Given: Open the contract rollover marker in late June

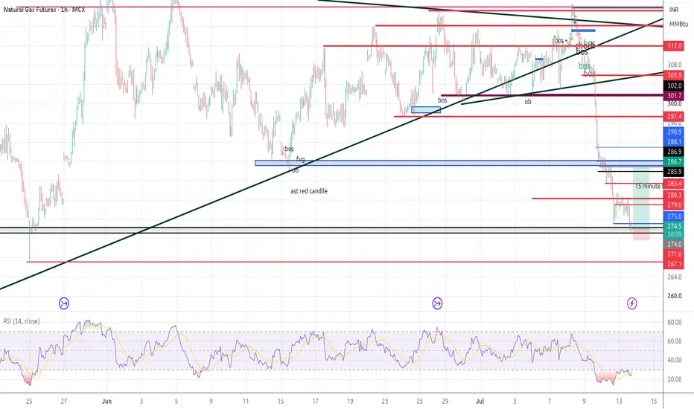Looking at the screenshot, I should point(437,303).
